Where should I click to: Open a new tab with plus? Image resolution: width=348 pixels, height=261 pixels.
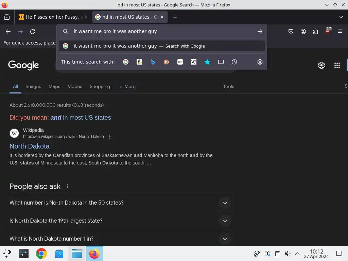click(x=175, y=17)
